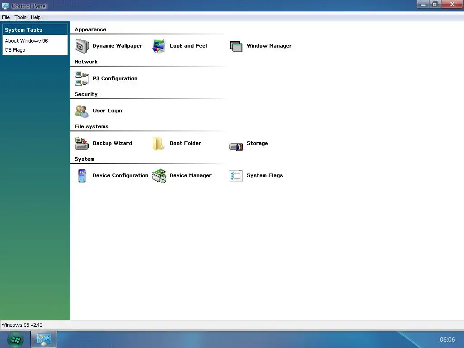Click the Control Panel title bar icon
This screenshot has width=464, height=348.
(5, 5)
